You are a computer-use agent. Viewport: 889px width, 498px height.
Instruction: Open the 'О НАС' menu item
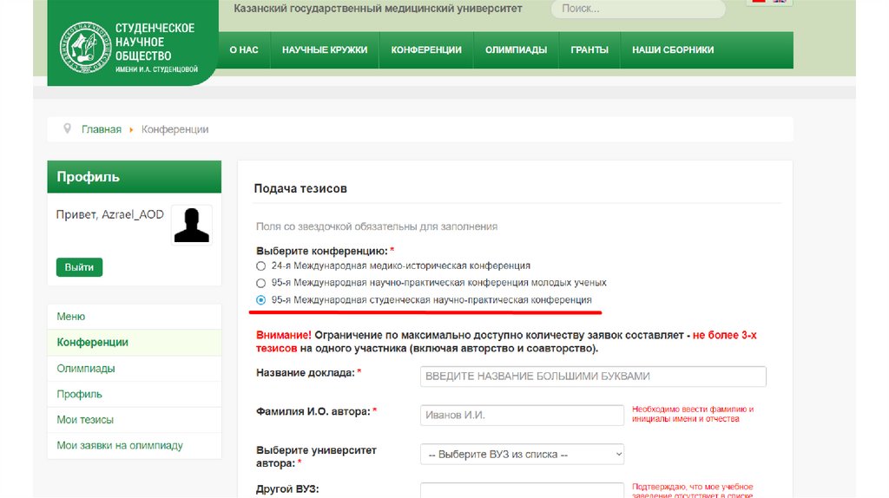click(x=244, y=49)
